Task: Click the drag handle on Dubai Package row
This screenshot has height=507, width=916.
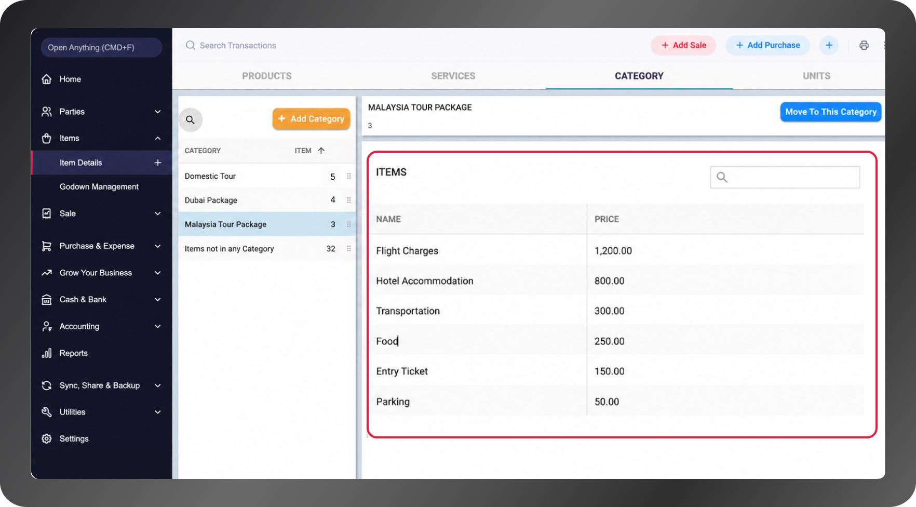Action: pos(349,200)
